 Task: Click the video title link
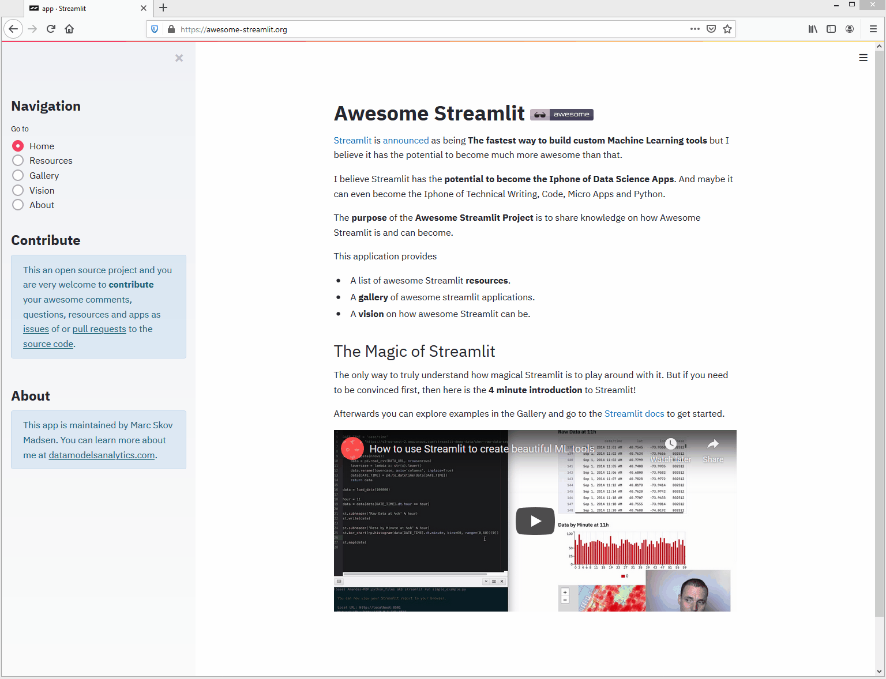482,448
